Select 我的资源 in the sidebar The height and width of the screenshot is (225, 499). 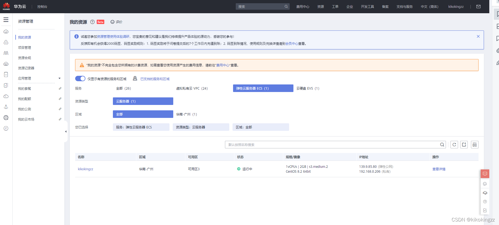point(25,37)
